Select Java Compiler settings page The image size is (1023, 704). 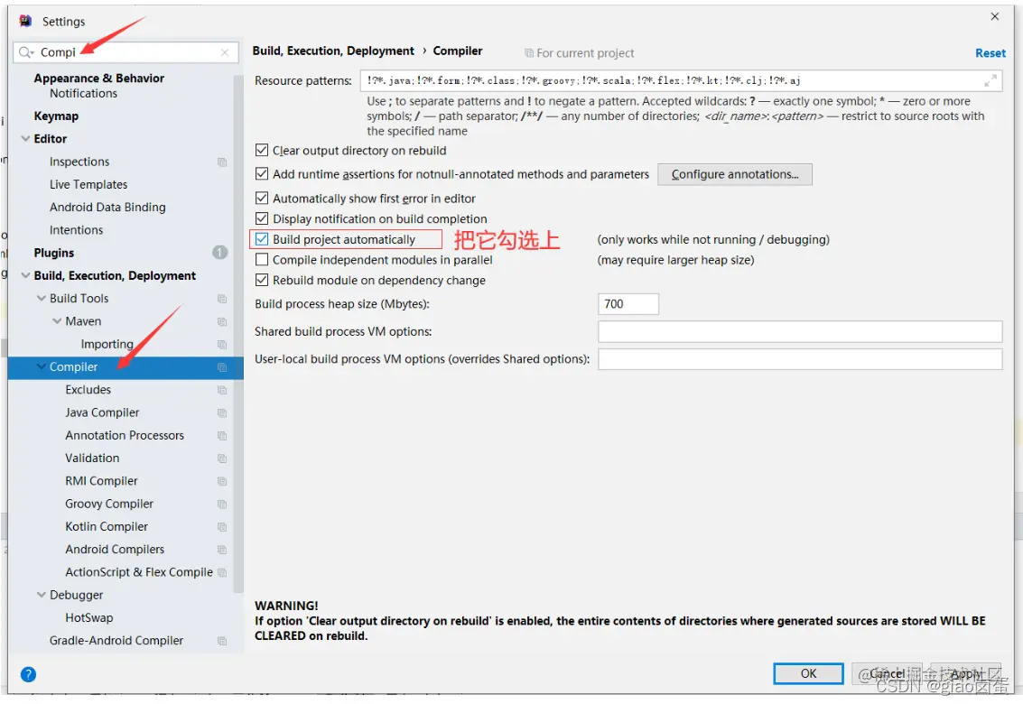(x=102, y=413)
